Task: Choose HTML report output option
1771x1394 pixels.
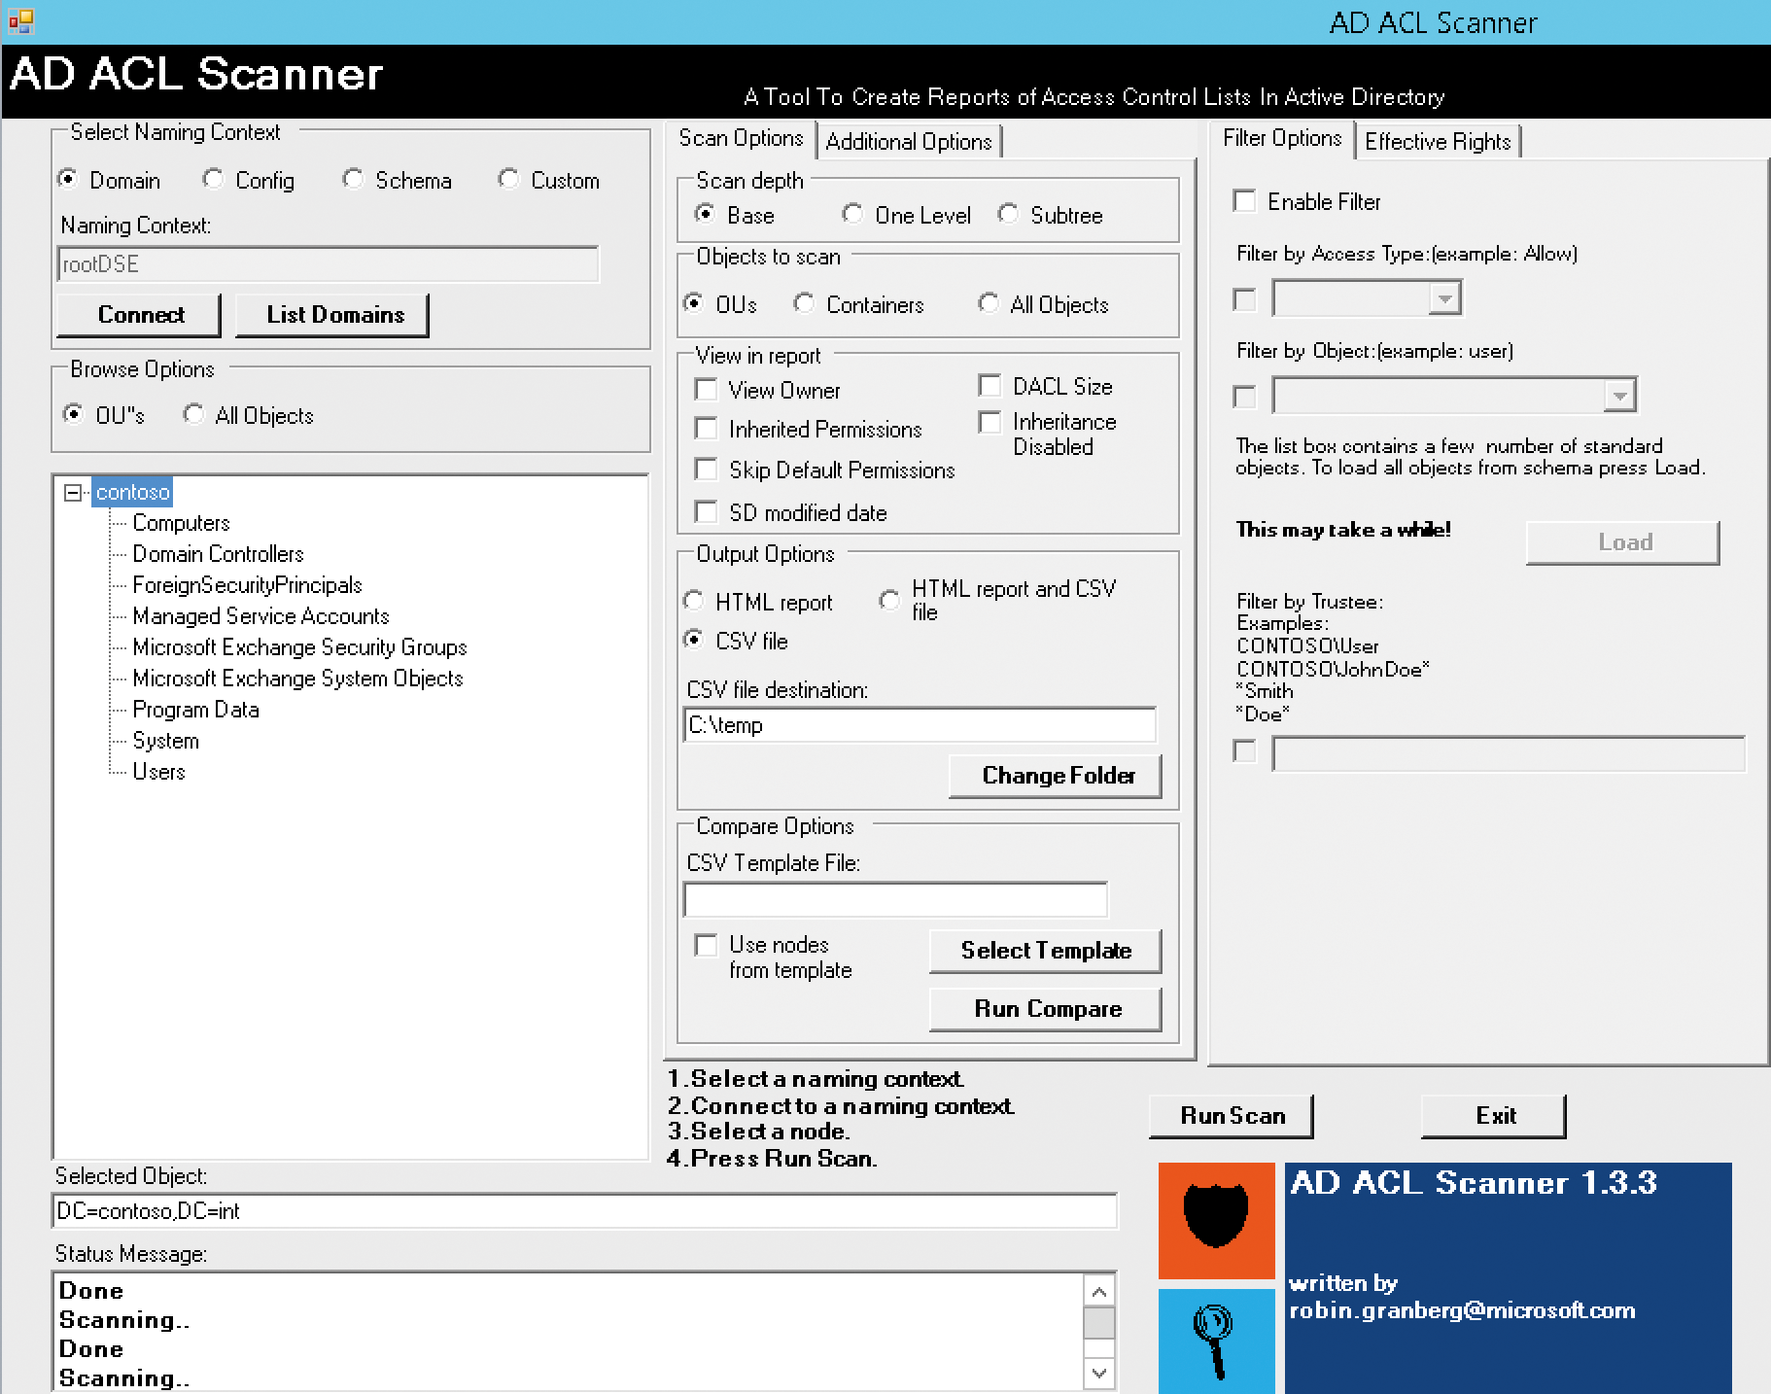Action: click(693, 601)
